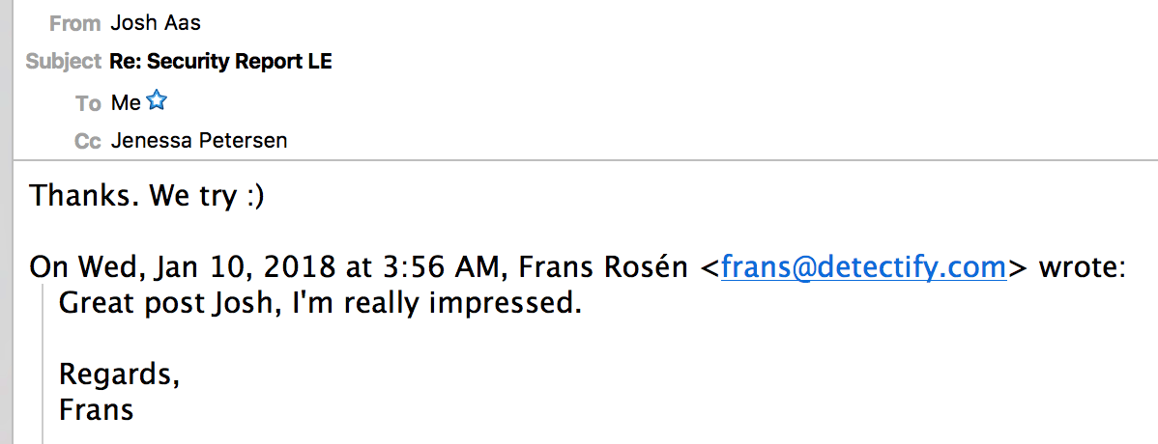Click the subject Re: Security Report LE
The image size is (1158, 444).
pyautogui.click(x=220, y=62)
